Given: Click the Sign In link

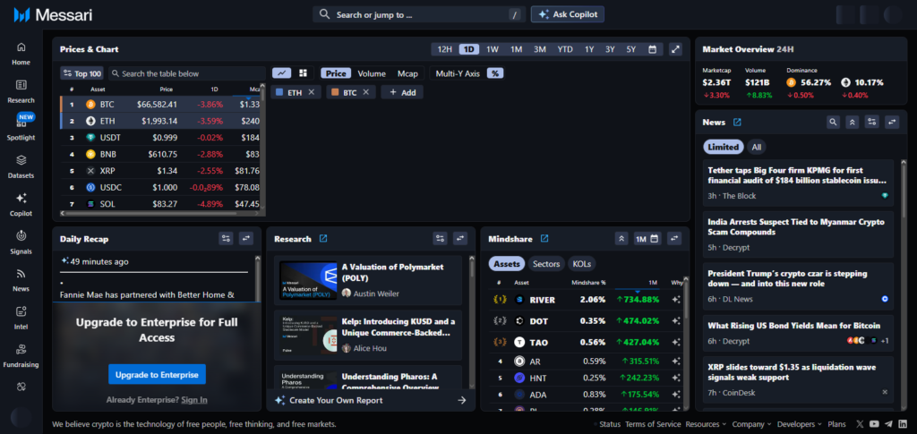Looking at the screenshot, I should 193,400.
